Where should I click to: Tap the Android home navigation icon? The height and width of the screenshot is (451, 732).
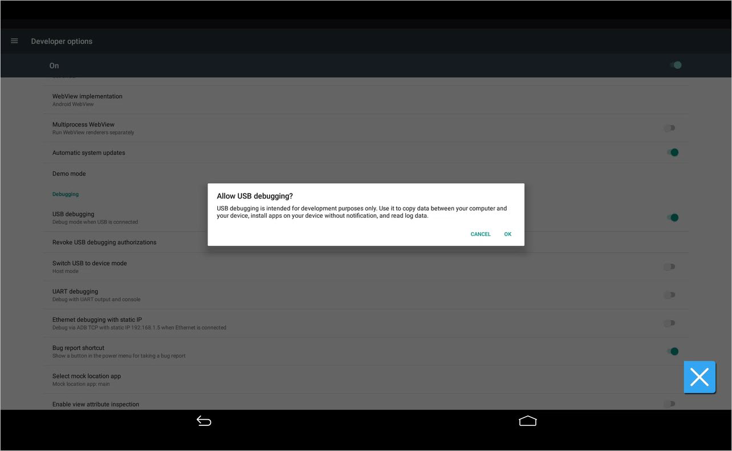point(528,421)
